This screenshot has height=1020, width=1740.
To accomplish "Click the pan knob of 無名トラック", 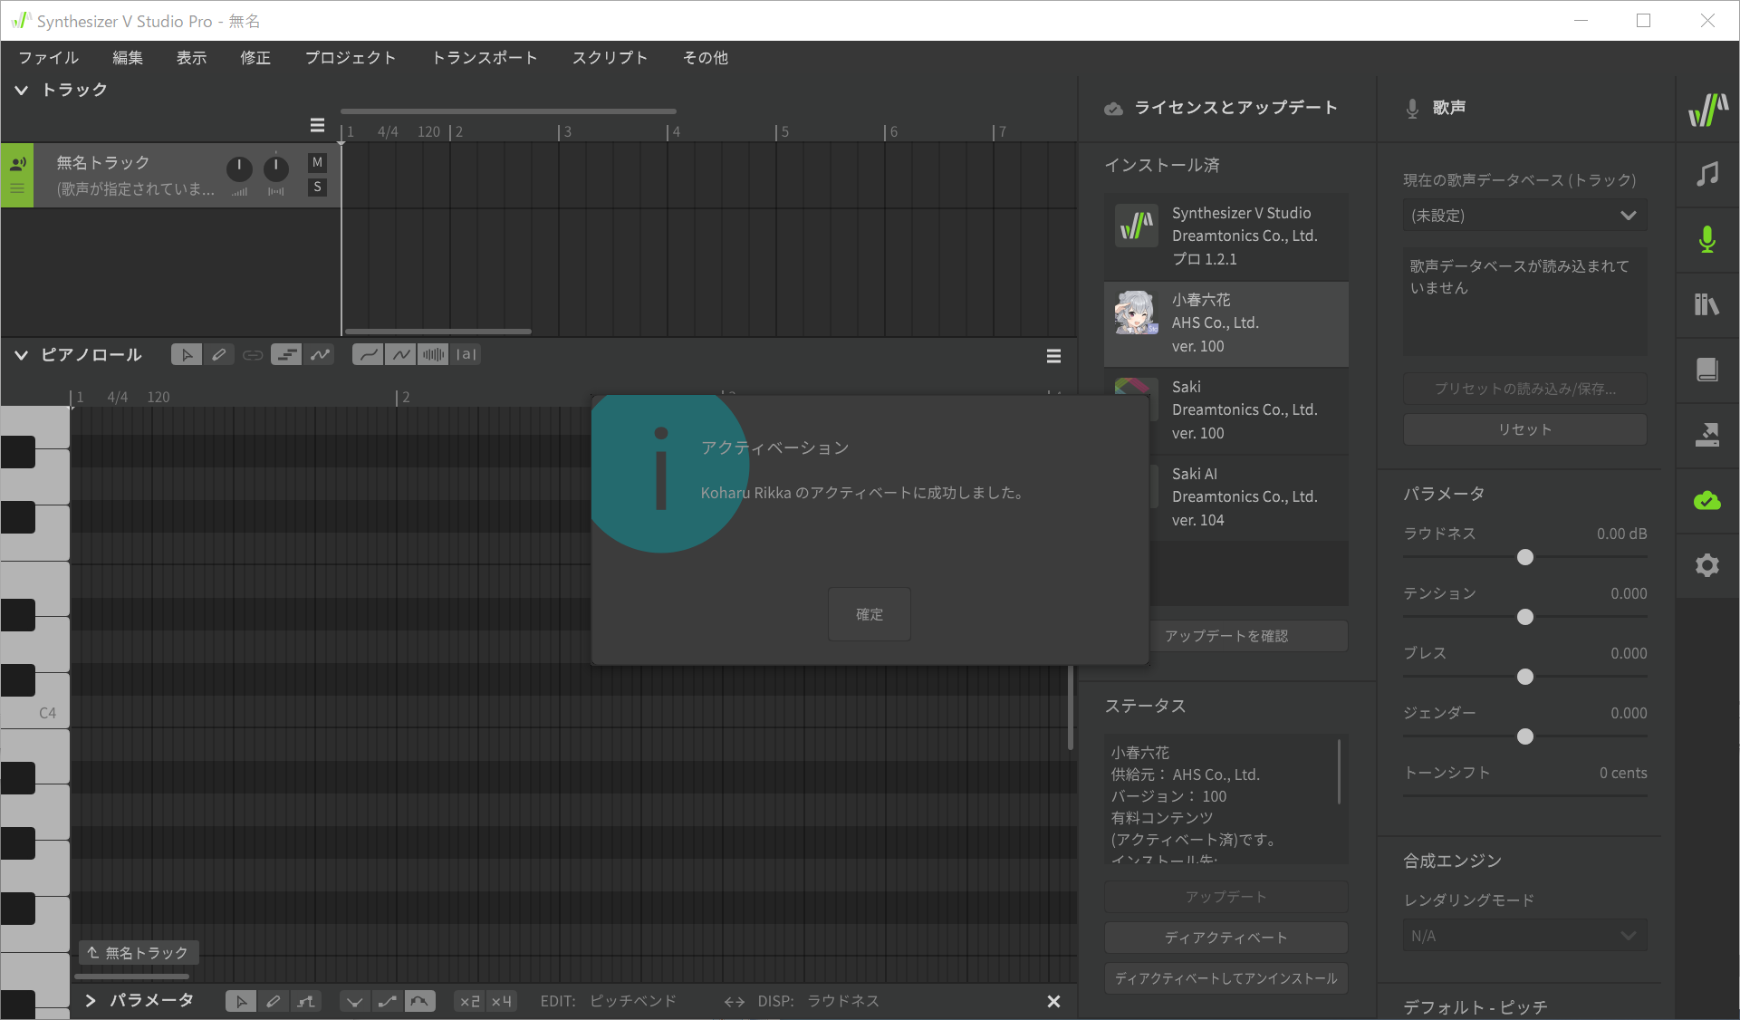I will click(275, 168).
